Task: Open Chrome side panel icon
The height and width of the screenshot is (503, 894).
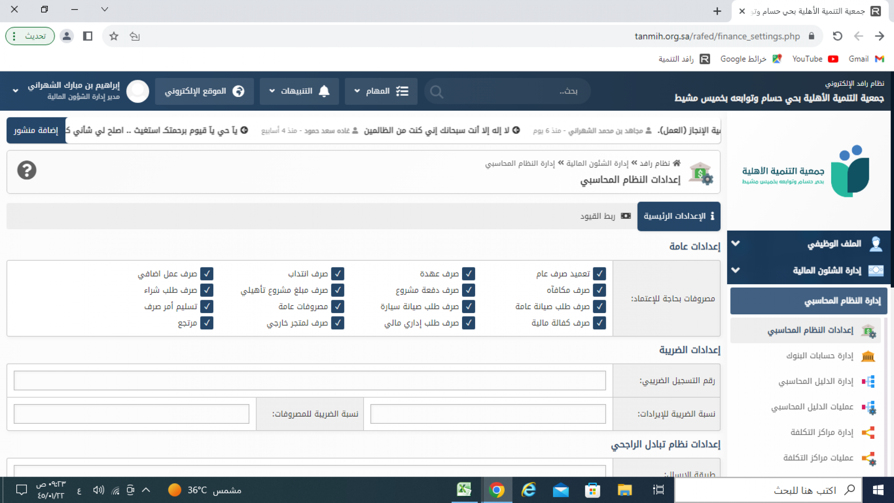Action: click(88, 36)
